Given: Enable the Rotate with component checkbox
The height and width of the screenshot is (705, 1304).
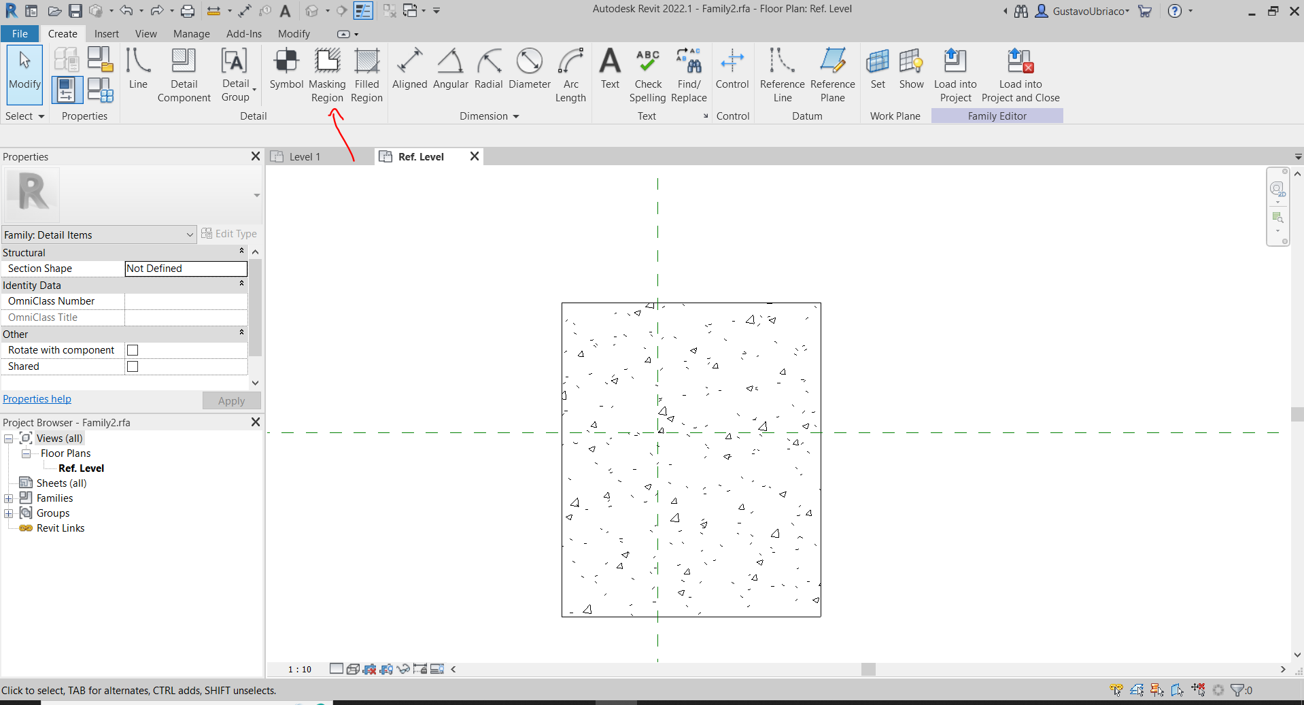Looking at the screenshot, I should pyautogui.click(x=133, y=350).
